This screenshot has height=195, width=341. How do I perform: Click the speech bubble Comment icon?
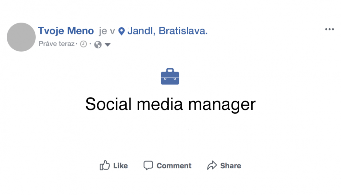click(x=148, y=165)
